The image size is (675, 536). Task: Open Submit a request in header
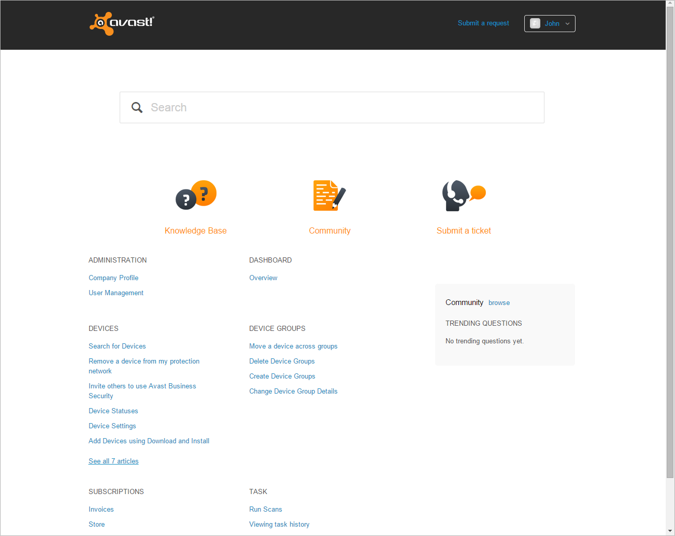[x=483, y=23]
